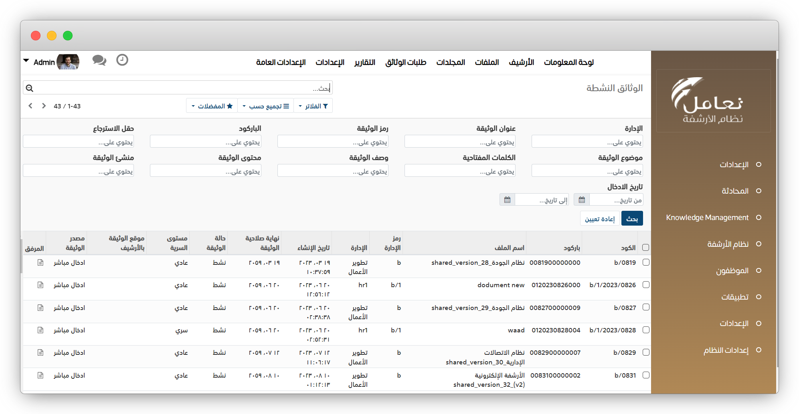Screen dimensions: 799x414
Task: Go to previous page arrow
Action: point(30,106)
